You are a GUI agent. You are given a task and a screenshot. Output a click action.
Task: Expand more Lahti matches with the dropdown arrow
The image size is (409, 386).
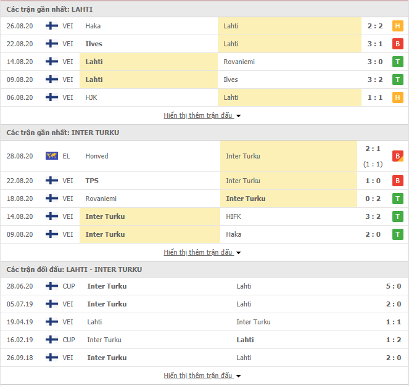pyautogui.click(x=238, y=115)
